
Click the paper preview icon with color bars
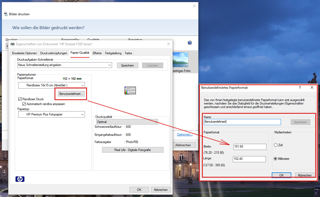[130, 90]
